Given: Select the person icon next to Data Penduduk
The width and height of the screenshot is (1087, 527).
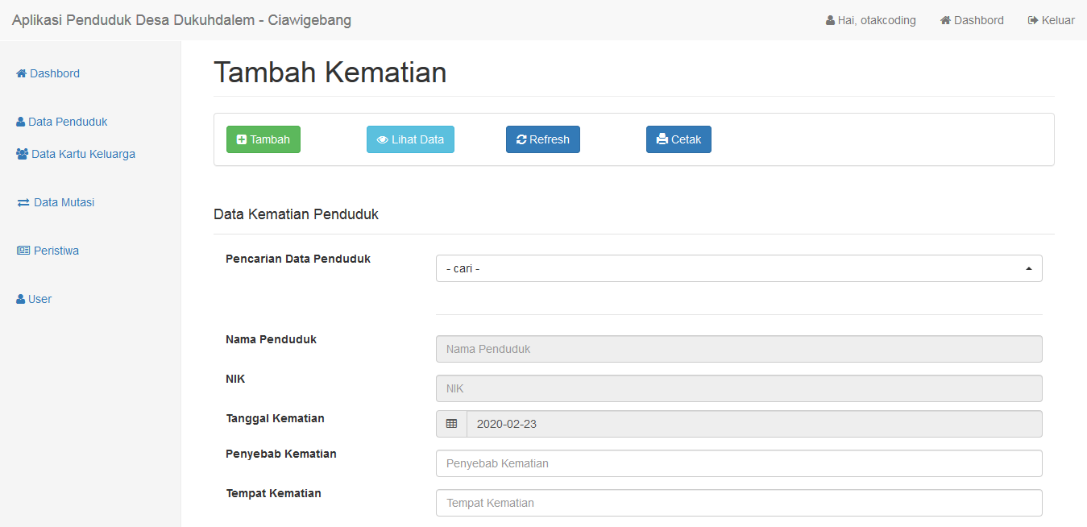Looking at the screenshot, I should click(x=19, y=121).
